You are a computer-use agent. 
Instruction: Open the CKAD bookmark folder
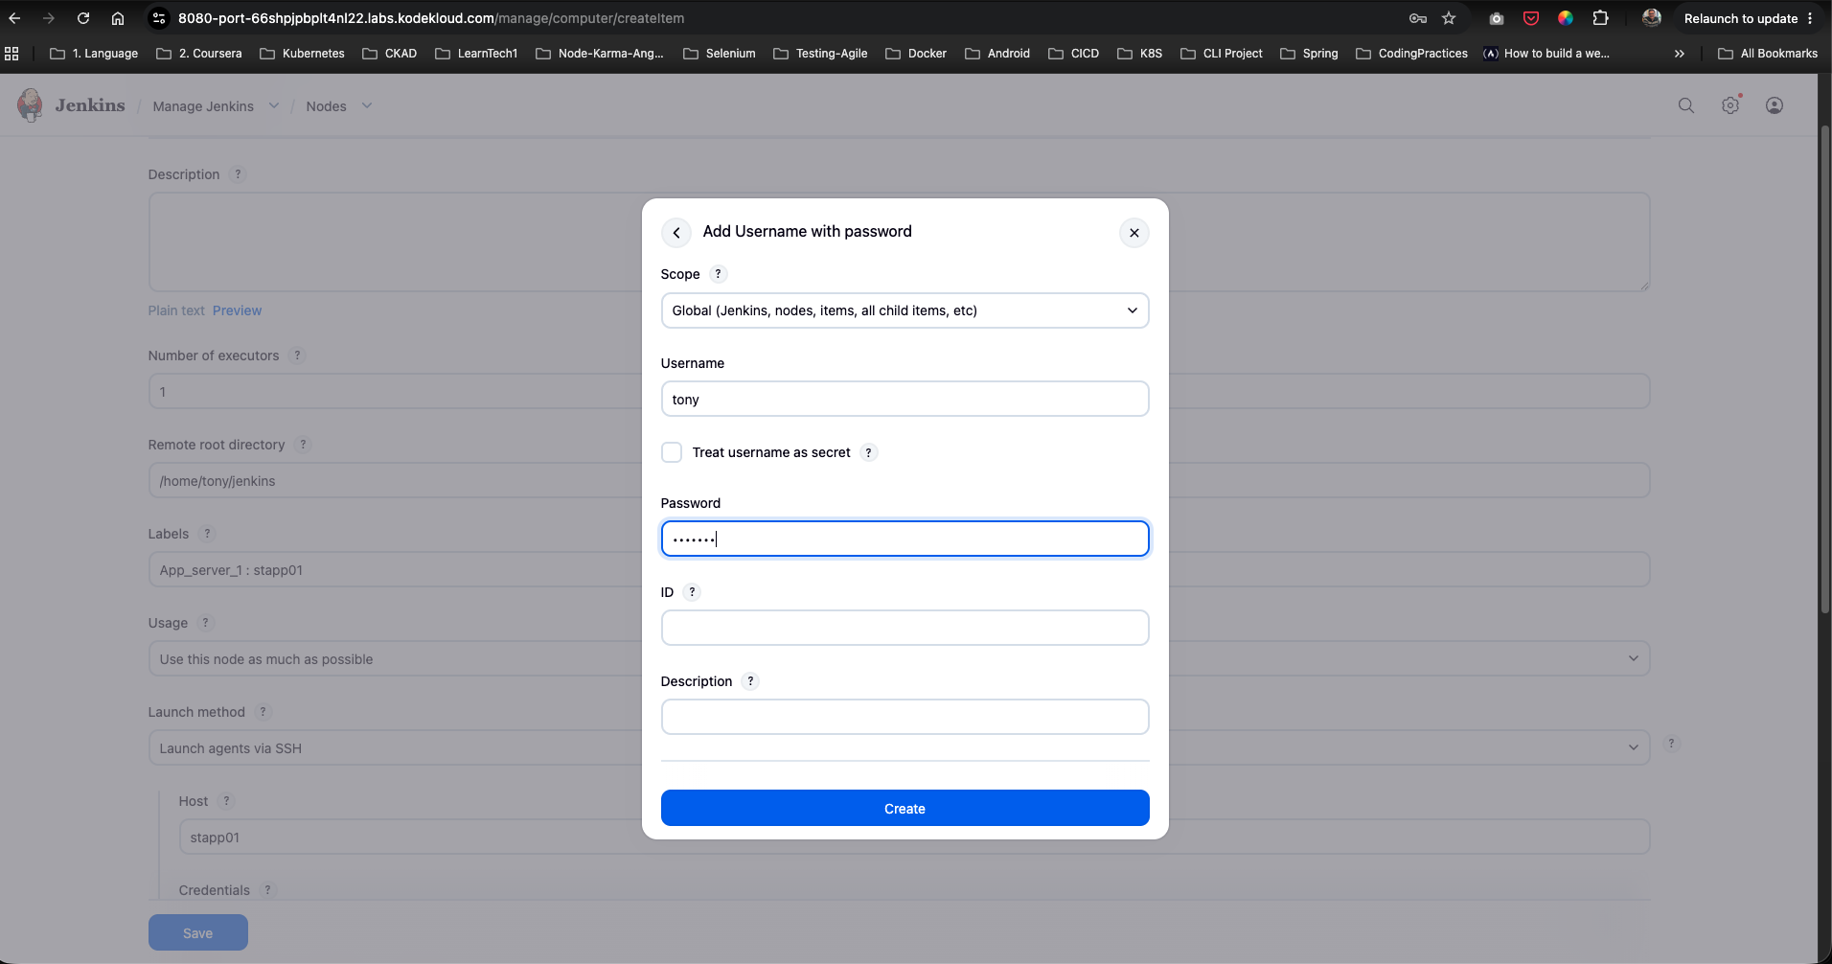(389, 54)
